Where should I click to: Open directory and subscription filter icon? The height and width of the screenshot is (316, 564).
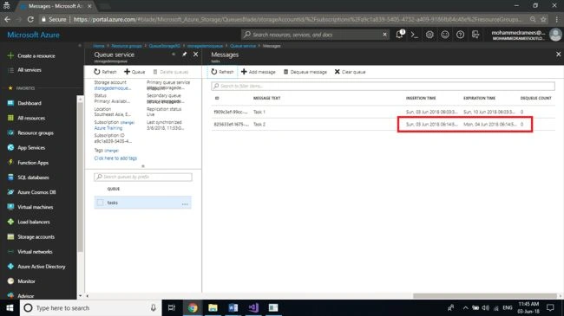point(475,35)
